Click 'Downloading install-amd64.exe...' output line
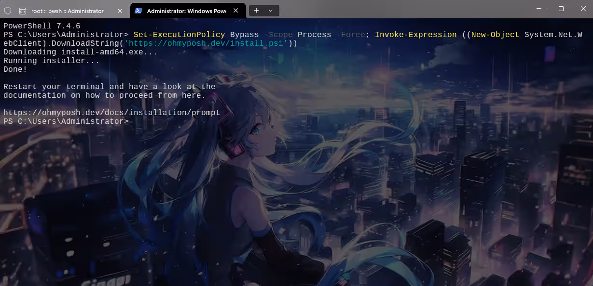Viewport: 593px width, 286px height. tap(80, 52)
